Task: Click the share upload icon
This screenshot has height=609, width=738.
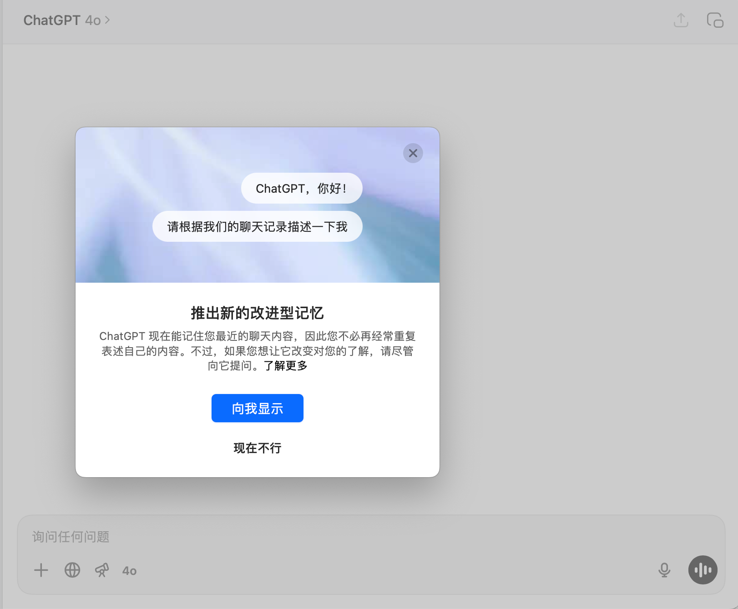Action: tap(681, 20)
